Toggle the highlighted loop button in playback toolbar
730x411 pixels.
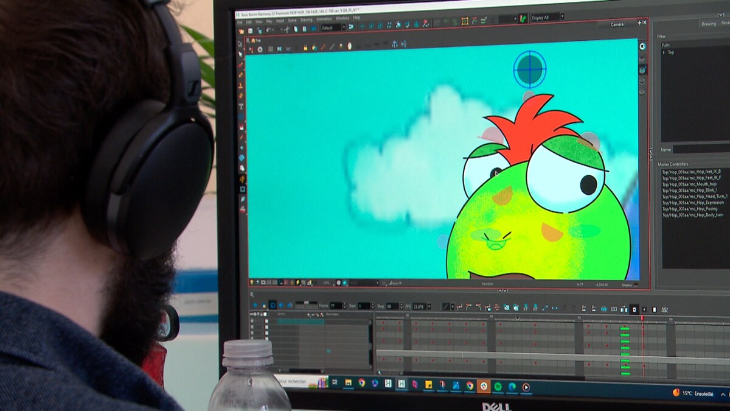point(273,305)
